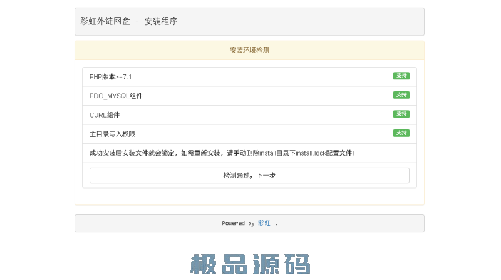
Task: Open the 彩虹 link in footer
Action: [x=264, y=223]
